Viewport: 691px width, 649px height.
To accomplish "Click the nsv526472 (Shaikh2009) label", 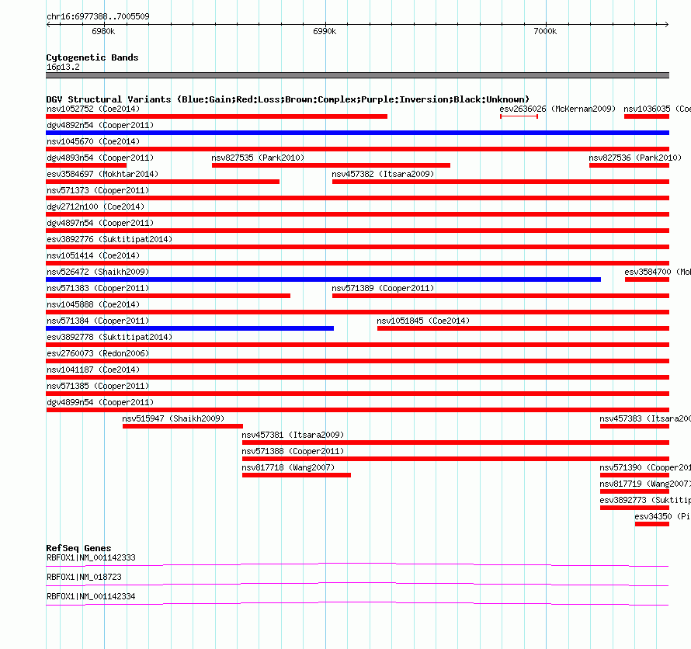I will [x=98, y=272].
